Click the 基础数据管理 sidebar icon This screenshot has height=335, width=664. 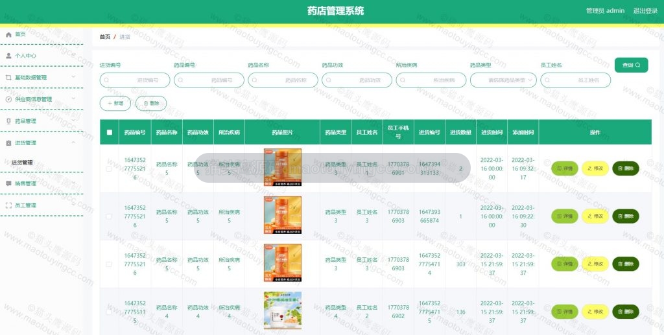click(8, 77)
